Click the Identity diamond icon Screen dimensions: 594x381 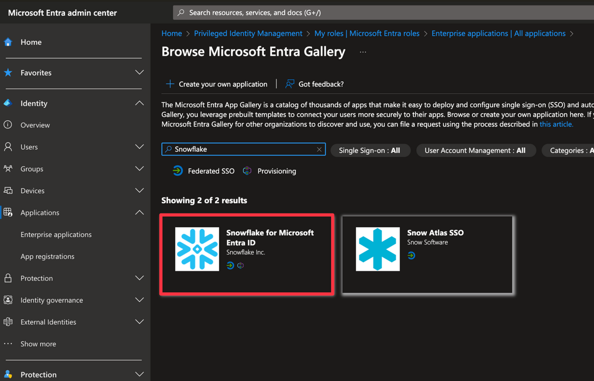tap(8, 103)
